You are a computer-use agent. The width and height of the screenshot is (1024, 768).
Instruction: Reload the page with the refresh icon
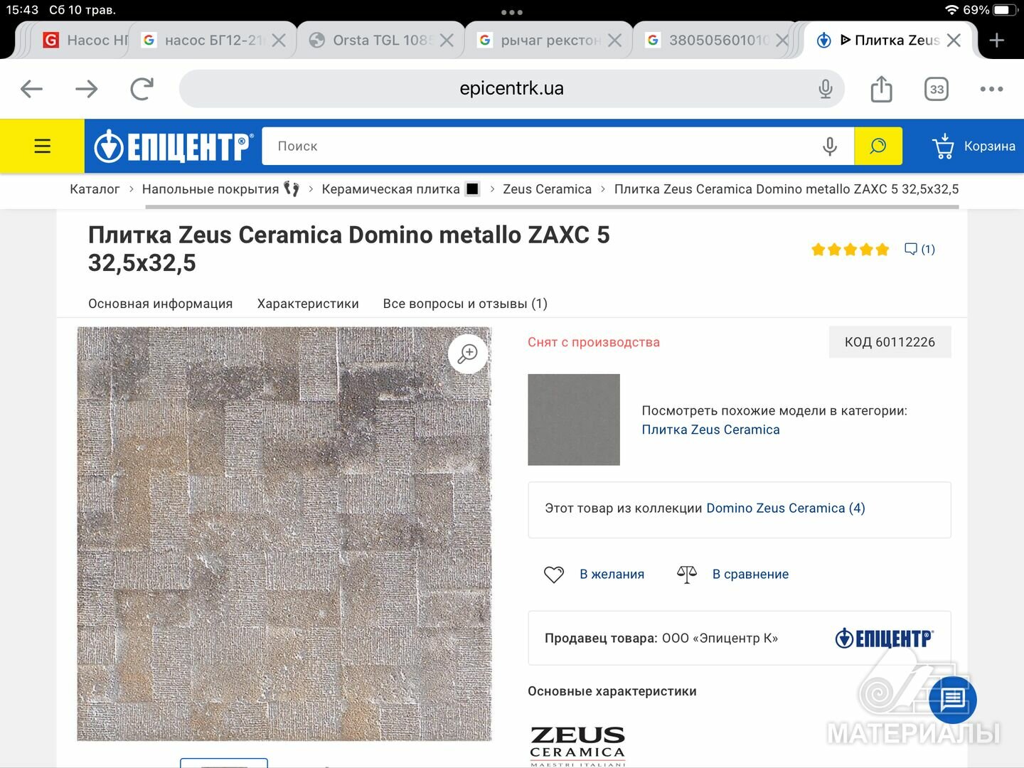point(142,89)
